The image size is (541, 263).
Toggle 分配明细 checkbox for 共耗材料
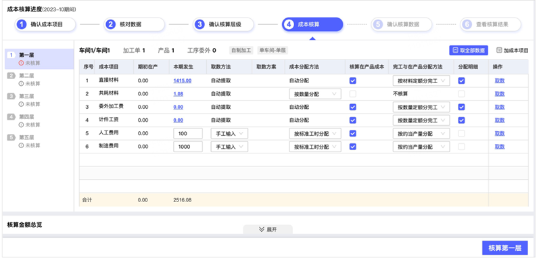tap(461, 94)
